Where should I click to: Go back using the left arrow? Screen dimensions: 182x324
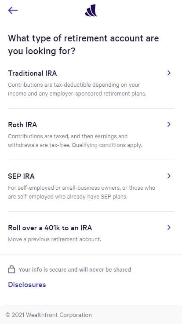(13, 10)
